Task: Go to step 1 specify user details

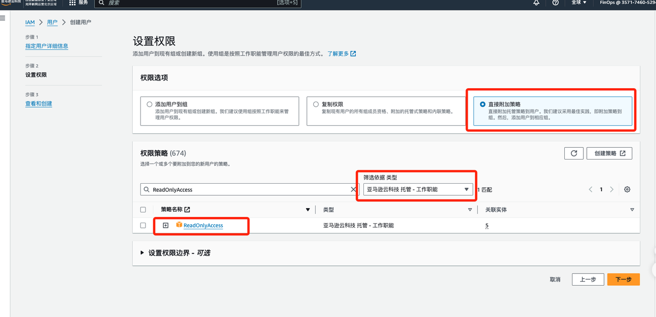Action: pos(47,46)
